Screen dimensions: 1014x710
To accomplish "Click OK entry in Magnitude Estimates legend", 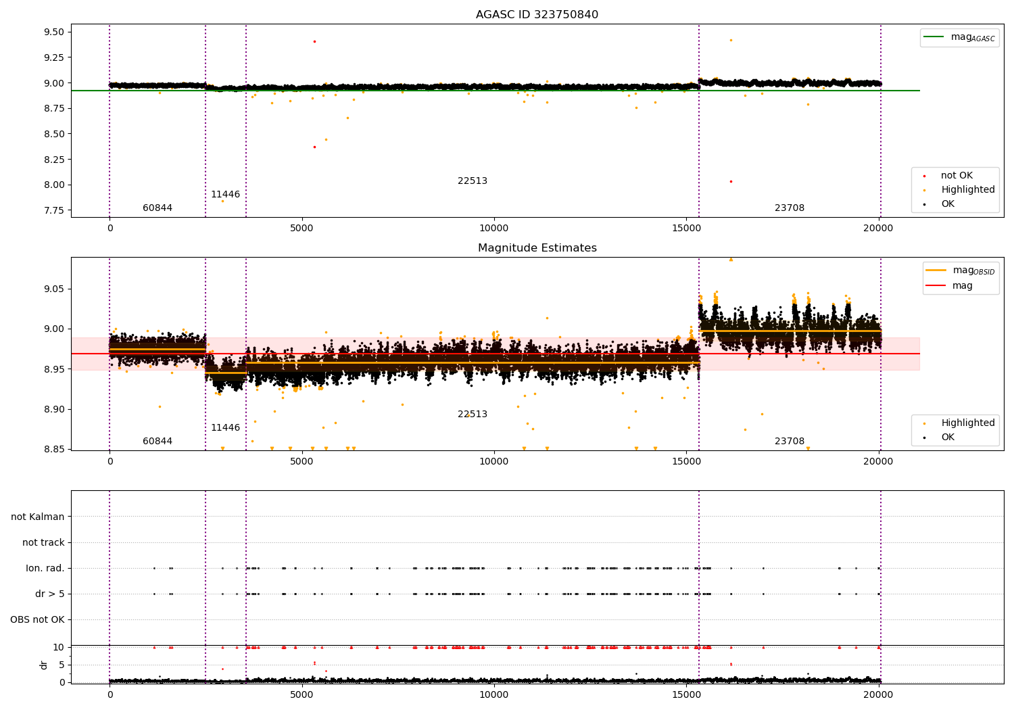I will click(948, 437).
